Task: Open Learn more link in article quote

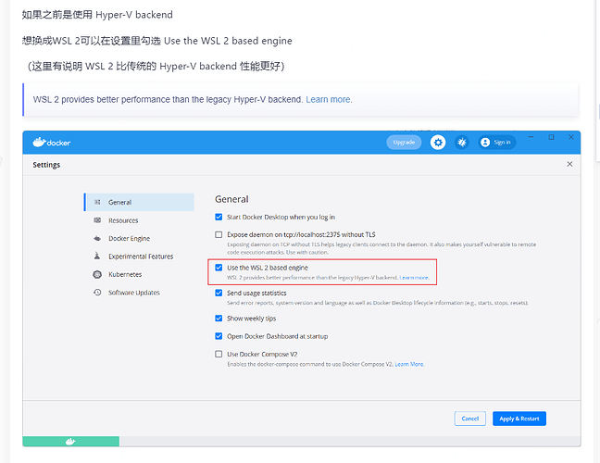Action: [x=329, y=99]
